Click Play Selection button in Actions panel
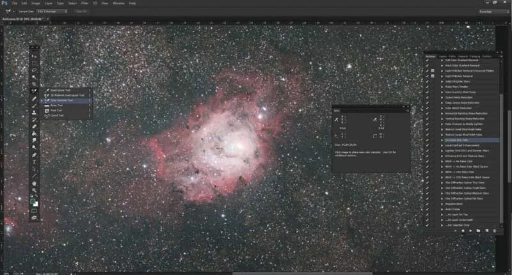Screen dimensions: 512x275 pyautogui.click(x=470, y=231)
